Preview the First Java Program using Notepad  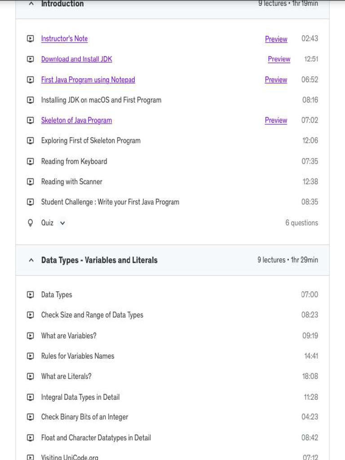click(x=276, y=80)
